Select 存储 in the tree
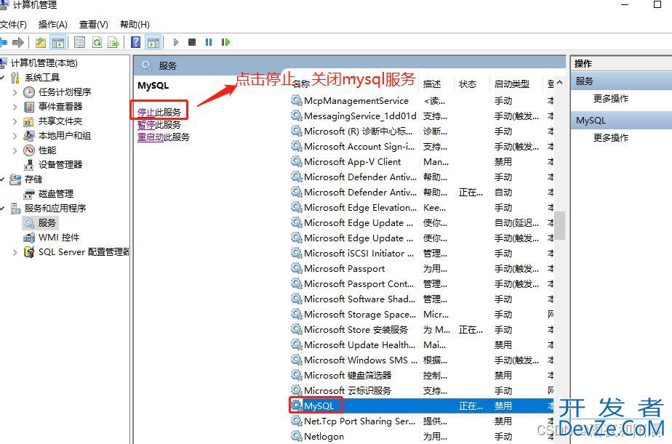 [33, 179]
